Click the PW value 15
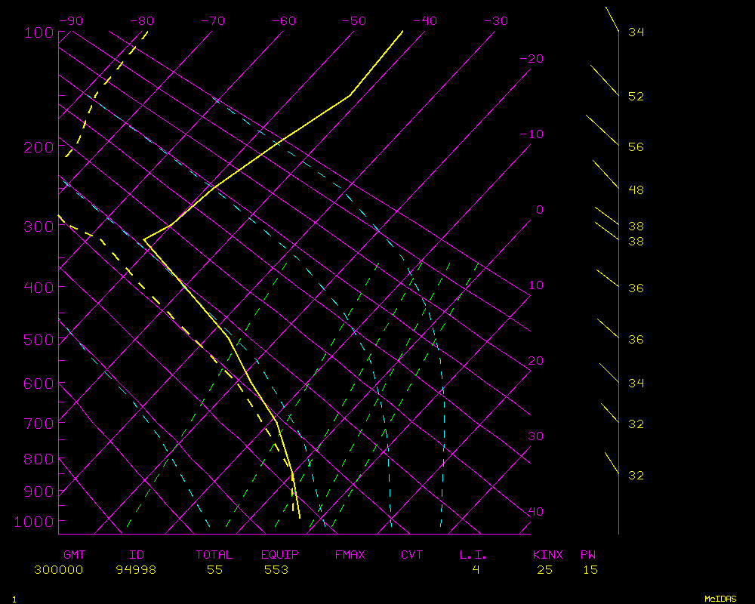755x604 pixels. coord(590,570)
